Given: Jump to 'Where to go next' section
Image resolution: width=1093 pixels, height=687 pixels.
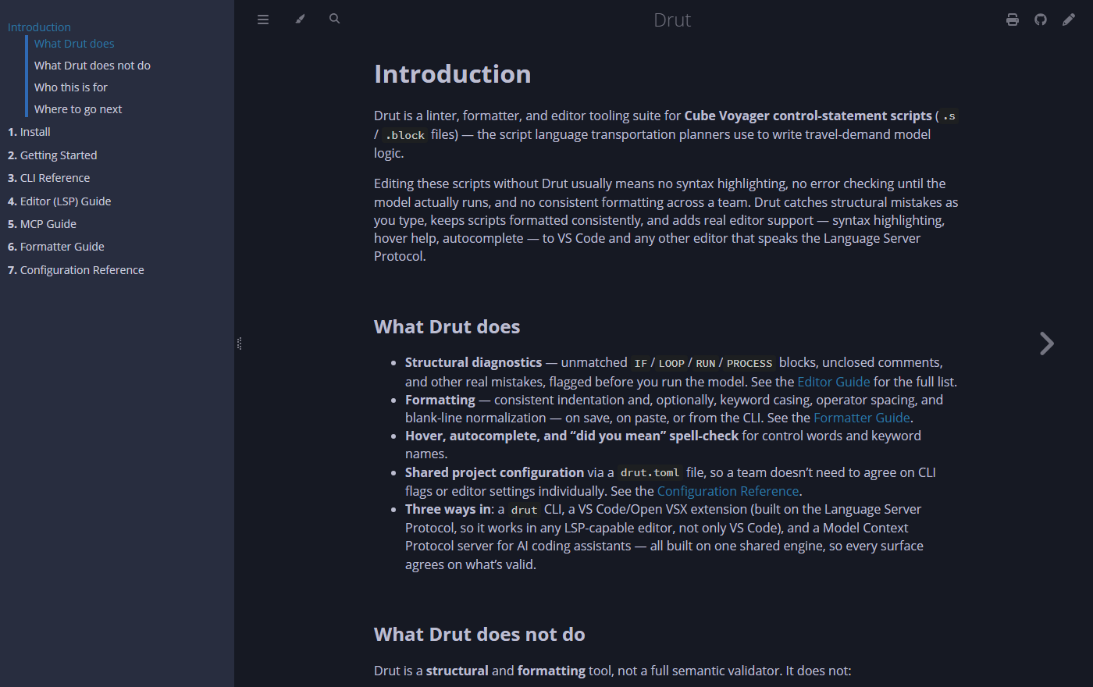Looking at the screenshot, I should coord(78,109).
